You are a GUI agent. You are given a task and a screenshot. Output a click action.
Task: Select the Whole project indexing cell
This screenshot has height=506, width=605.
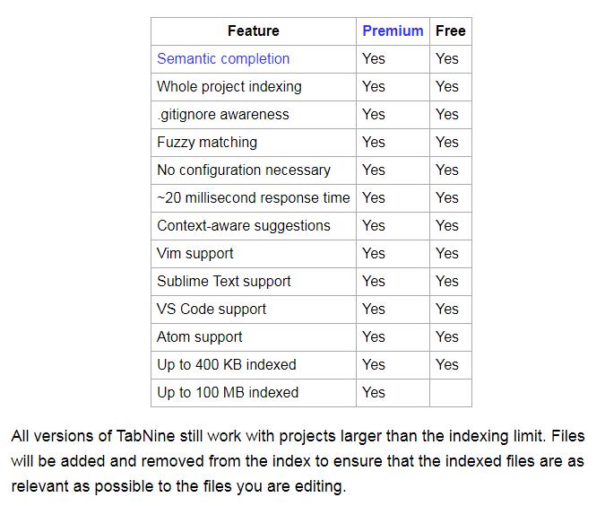click(x=229, y=87)
